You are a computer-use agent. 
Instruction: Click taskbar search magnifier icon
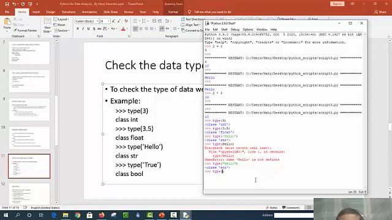click(x=18, y=215)
